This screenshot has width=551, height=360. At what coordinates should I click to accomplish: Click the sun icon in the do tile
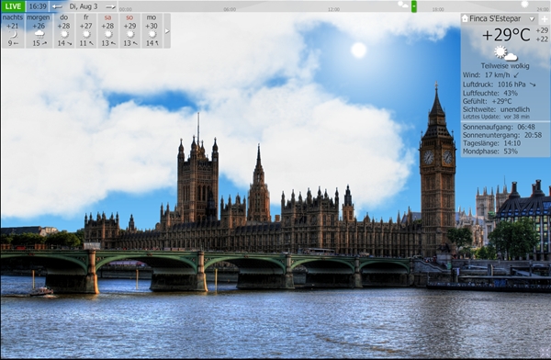[64, 34]
